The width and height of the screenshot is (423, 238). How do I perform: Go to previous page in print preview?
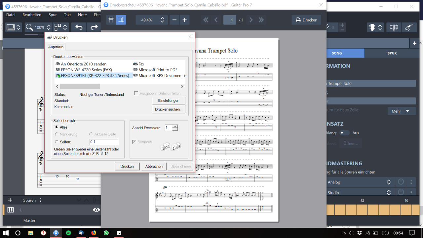click(216, 20)
